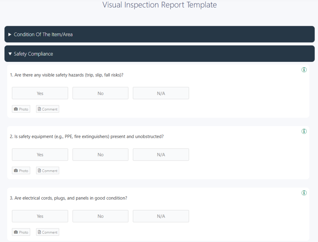Collapse the Safety Compliance section
The width and height of the screenshot is (318, 242).
[159, 53]
